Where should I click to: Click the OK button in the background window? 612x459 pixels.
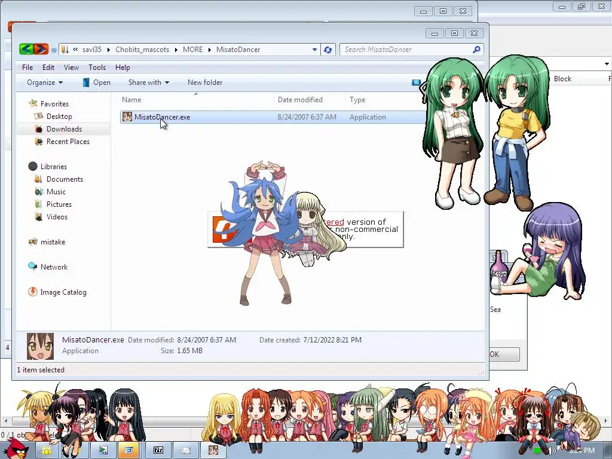point(504,354)
